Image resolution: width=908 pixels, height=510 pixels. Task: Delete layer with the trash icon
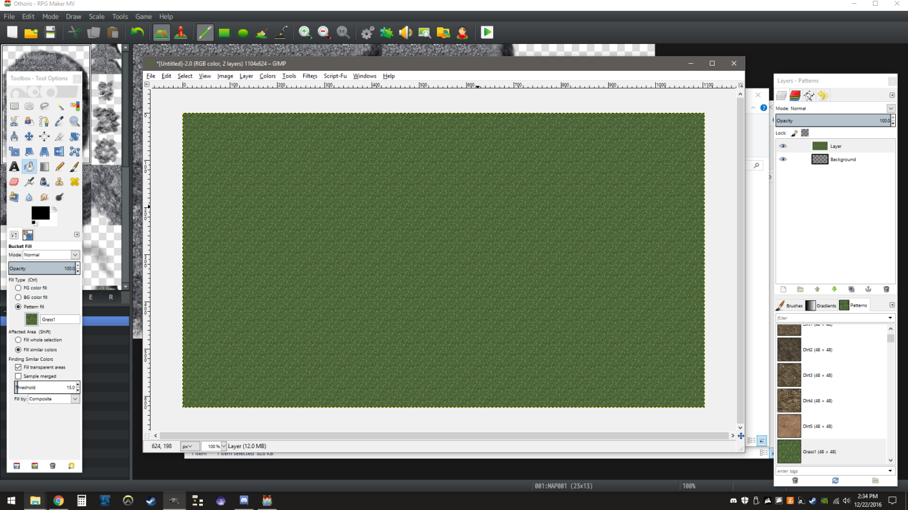(886, 289)
